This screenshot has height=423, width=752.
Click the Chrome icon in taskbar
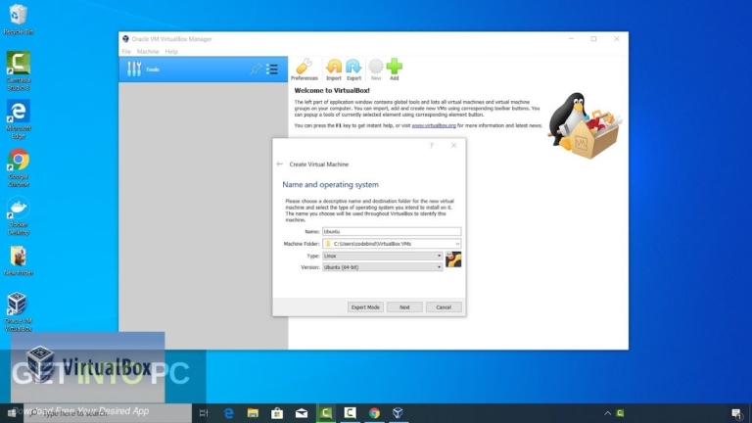coord(374,413)
